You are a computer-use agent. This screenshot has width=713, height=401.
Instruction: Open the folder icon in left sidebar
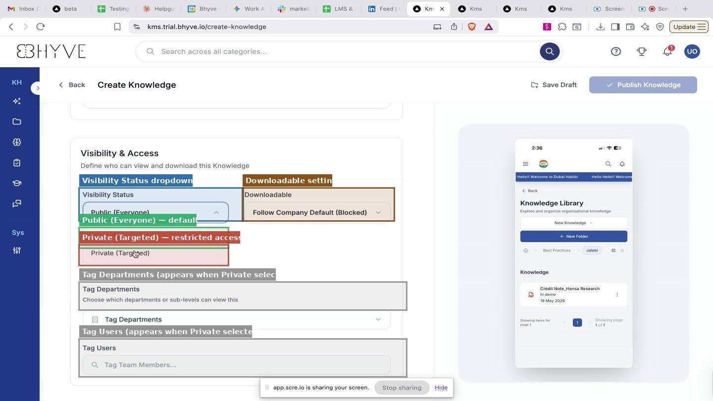point(17,122)
